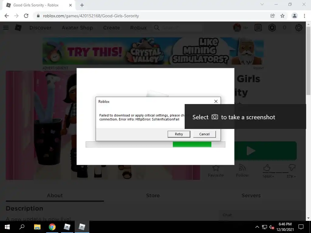Click the browser forward arrow

(16, 16)
